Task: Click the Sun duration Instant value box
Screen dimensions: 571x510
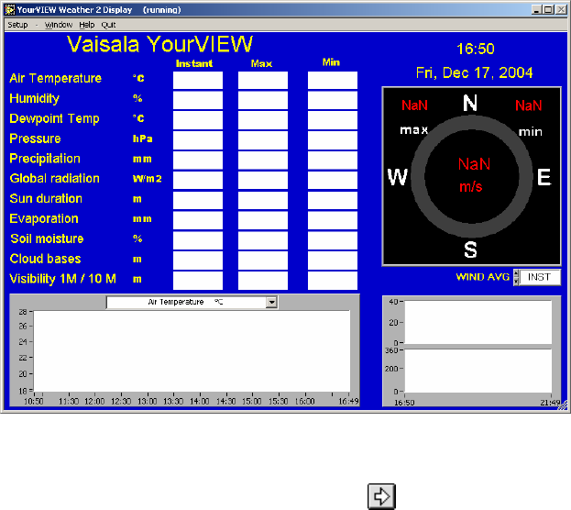Action: (x=198, y=201)
